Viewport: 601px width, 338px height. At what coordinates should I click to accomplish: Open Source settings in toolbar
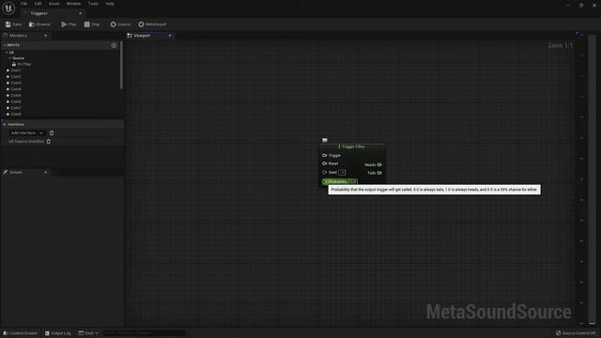120,24
